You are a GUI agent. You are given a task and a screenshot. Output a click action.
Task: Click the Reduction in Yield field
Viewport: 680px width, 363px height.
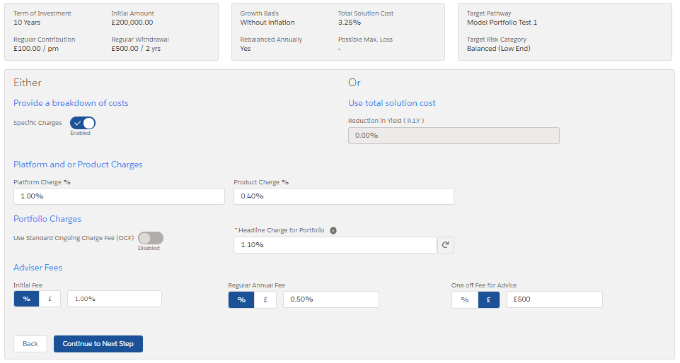454,135
